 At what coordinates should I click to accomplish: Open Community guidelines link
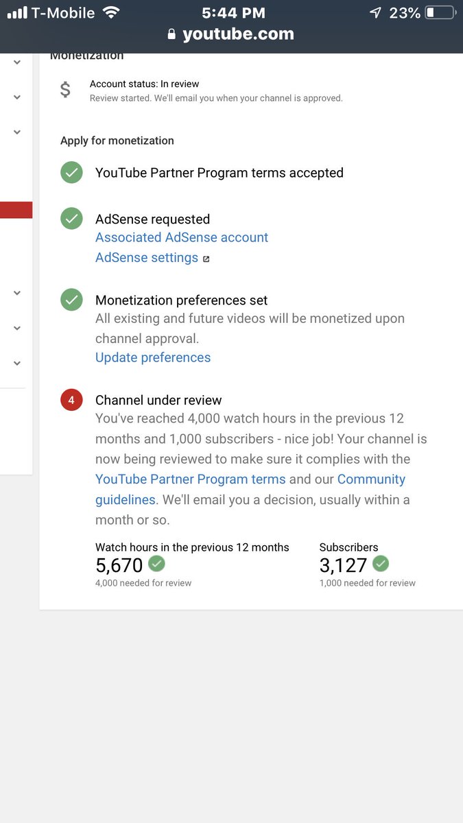250,490
